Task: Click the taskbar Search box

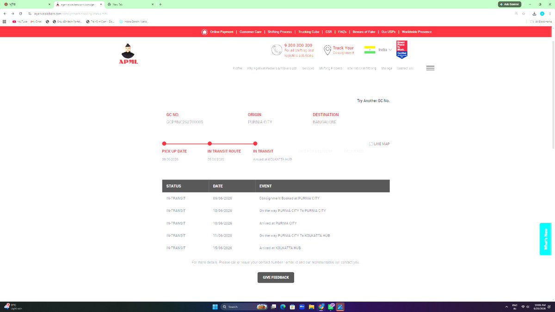Action: (245, 307)
